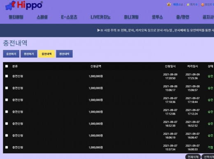
Task: Switch to the 충전하기 tab
Action: (x=11, y=54)
